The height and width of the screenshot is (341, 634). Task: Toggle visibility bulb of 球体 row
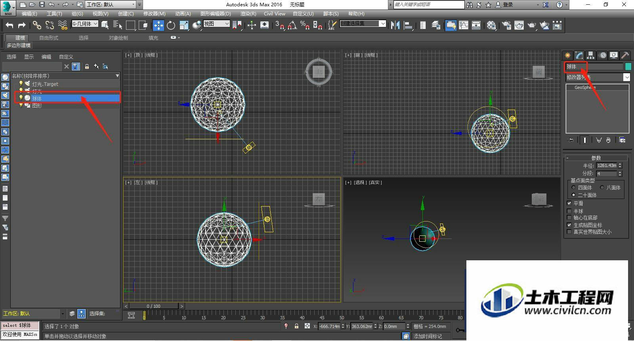click(21, 98)
